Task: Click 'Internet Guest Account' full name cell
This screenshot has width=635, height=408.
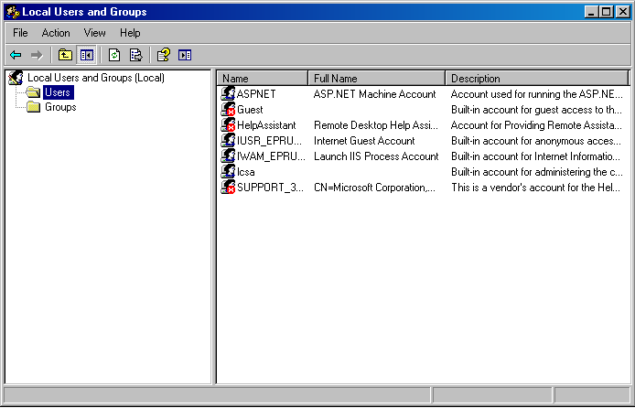Action: click(364, 141)
